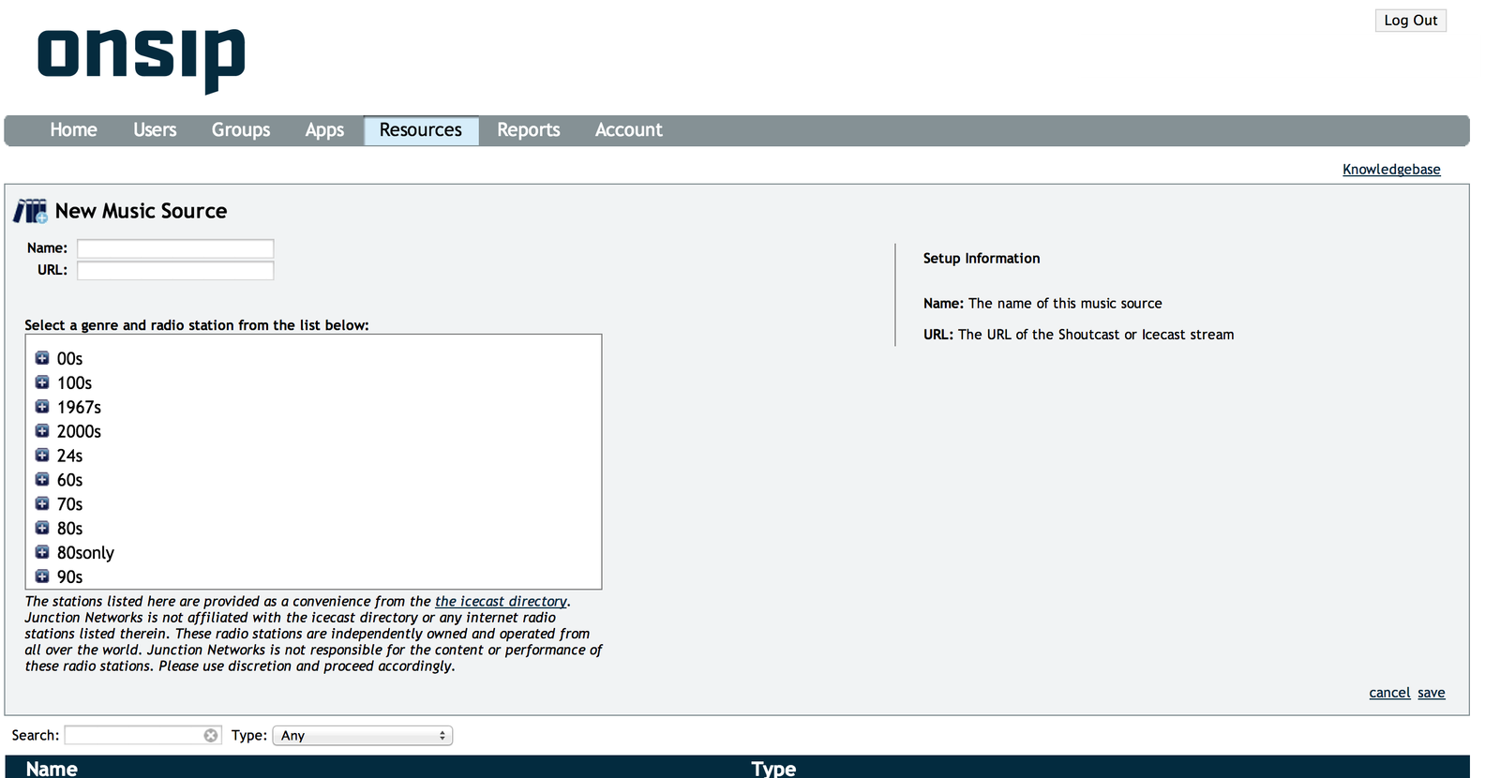Image resolution: width=1500 pixels, height=778 pixels.
Task: Click the New Music Source books icon
Action: [30, 211]
